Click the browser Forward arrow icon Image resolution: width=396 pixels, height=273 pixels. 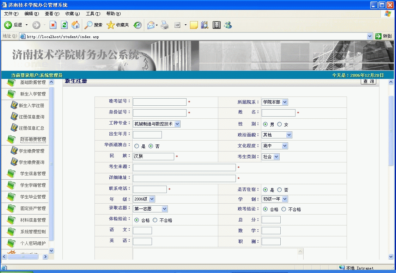tap(36, 25)
